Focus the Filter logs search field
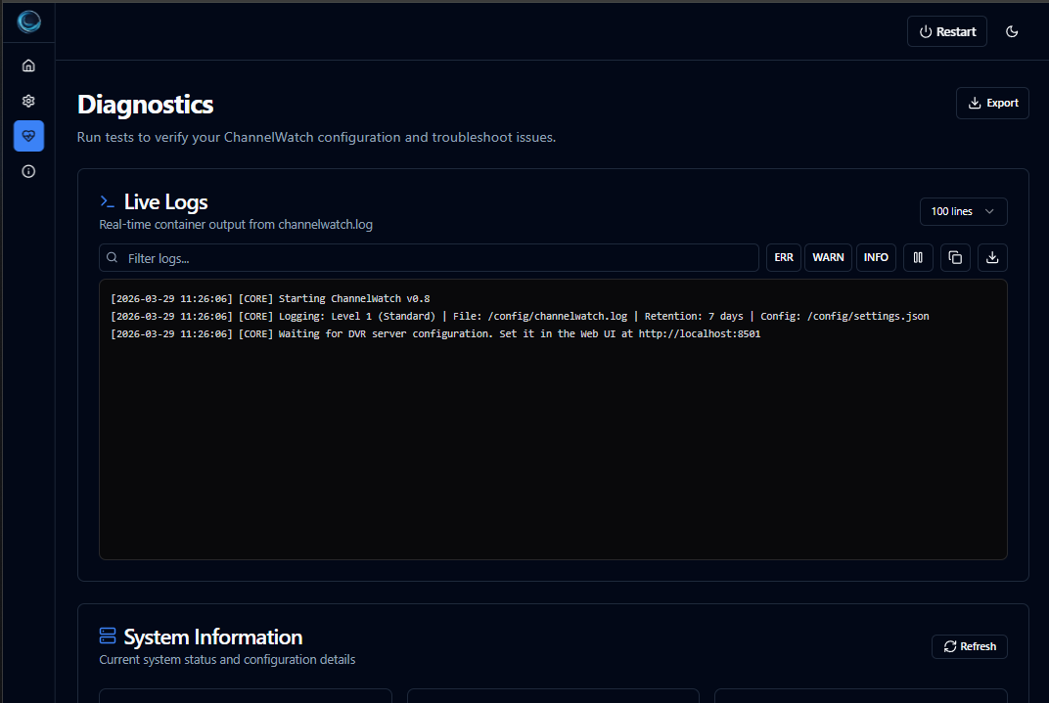The image size is (1049, 703). tap(429, 258)
